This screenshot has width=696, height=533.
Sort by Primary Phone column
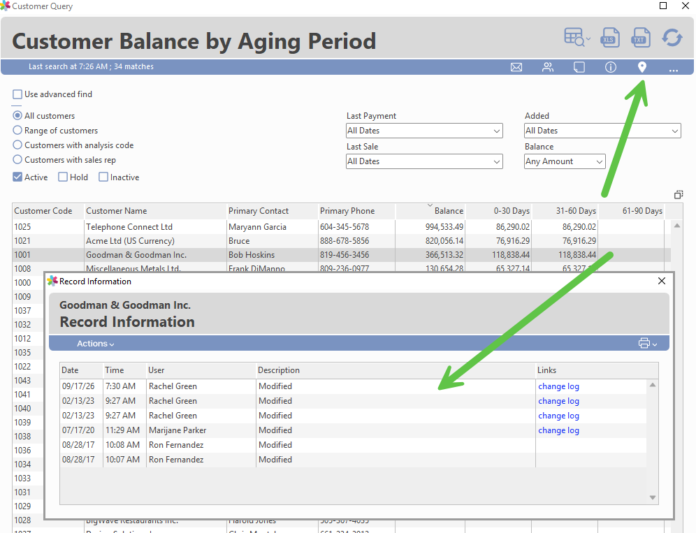[x=356, y=211]
